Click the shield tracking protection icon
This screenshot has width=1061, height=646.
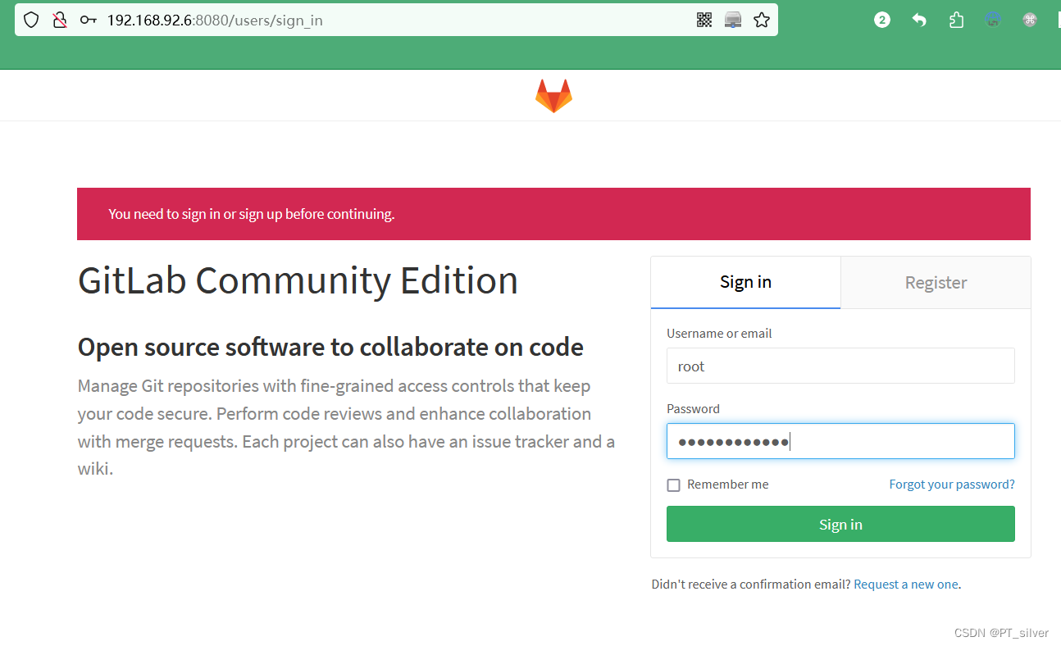31,20
